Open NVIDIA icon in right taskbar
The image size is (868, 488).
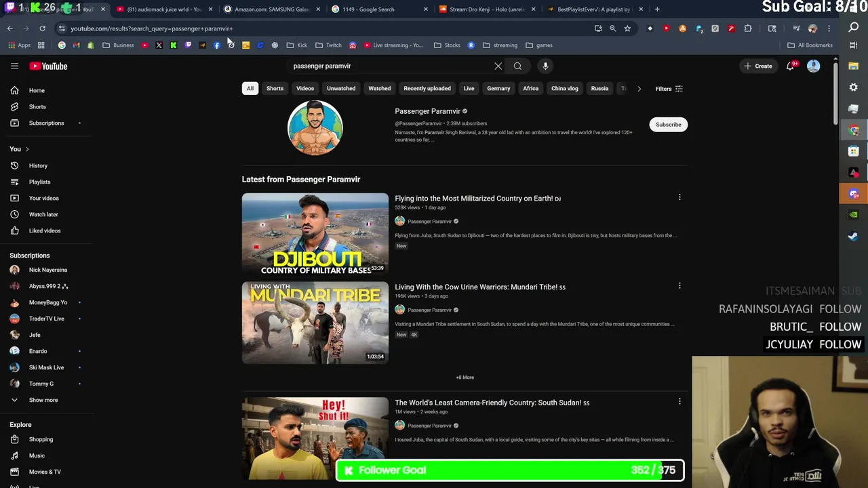click(x=854, y=215)
